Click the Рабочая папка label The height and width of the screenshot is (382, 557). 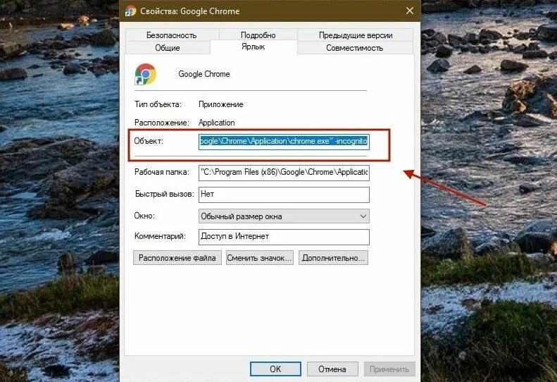(x=162, y=172)
